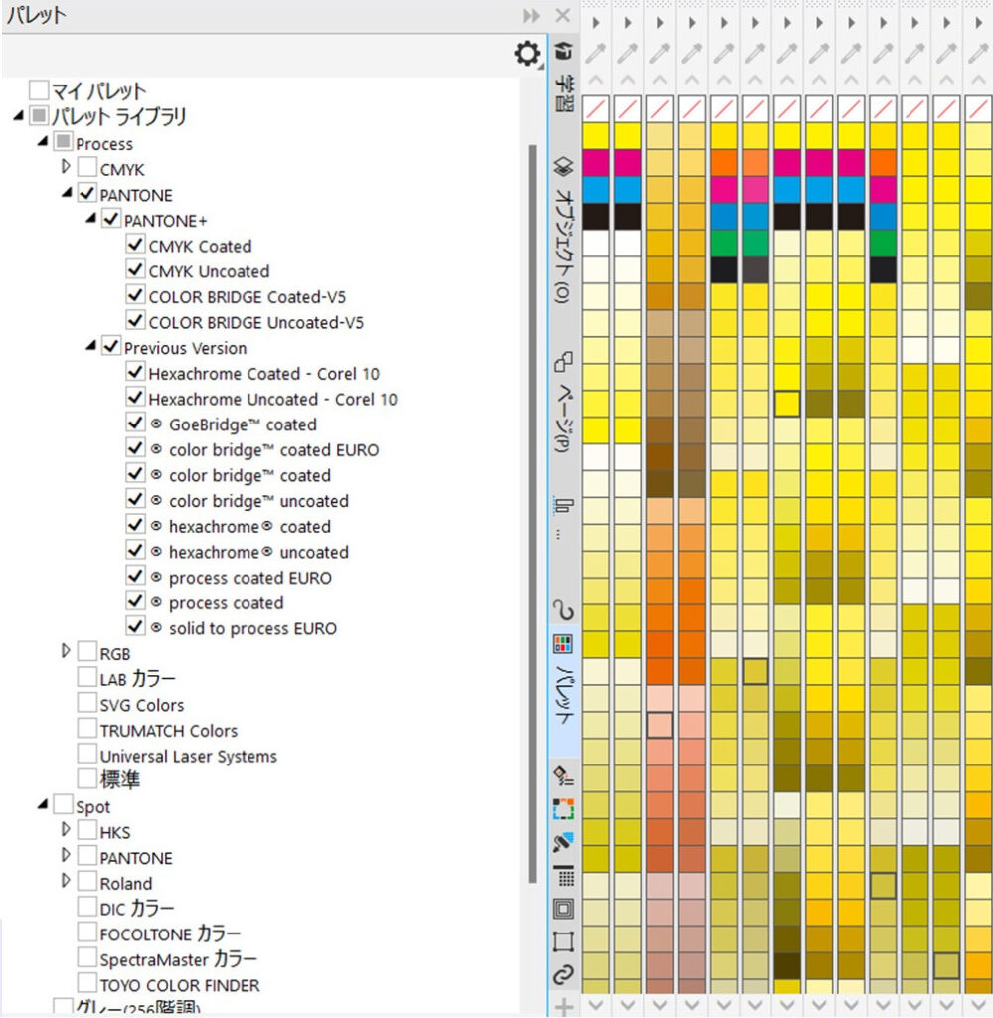
Task: Click the chain link icon near the tab strip bottom
Action: [x=563, y=975]
